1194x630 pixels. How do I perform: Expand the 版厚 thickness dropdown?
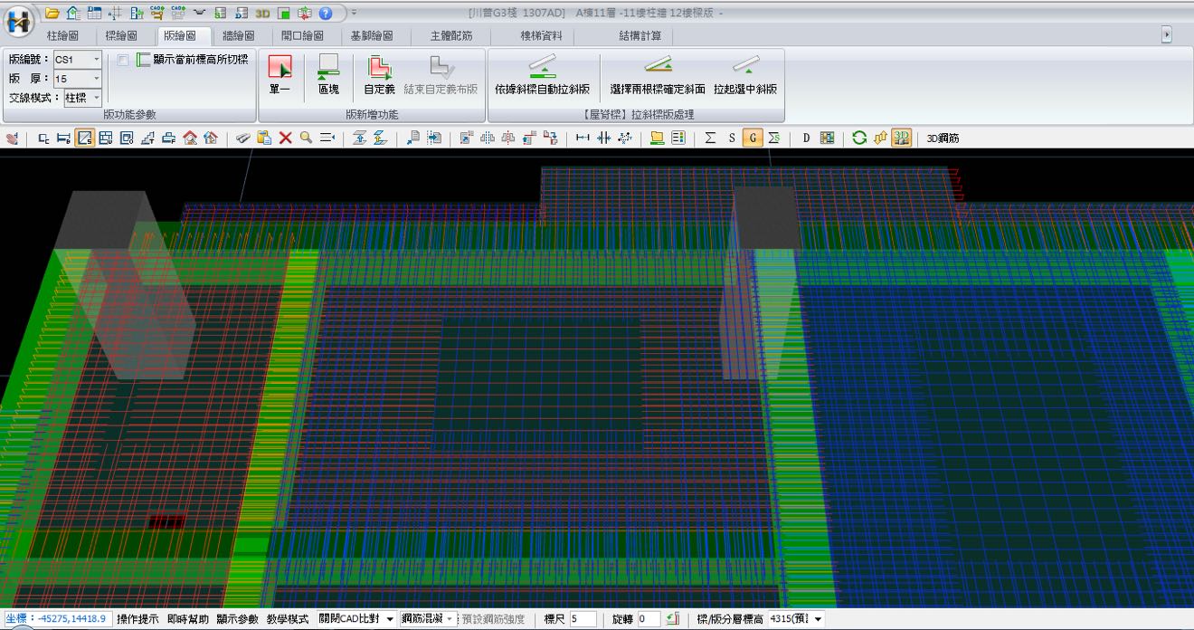pyautogui.click(x=97, y=79)
